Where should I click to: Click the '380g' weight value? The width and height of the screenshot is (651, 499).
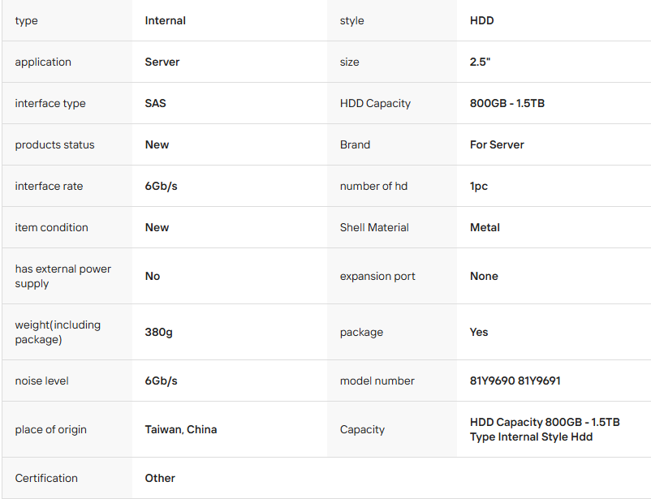[x=158, y=332]
